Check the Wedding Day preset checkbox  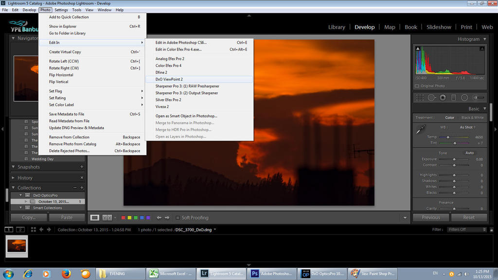(26, 159)
